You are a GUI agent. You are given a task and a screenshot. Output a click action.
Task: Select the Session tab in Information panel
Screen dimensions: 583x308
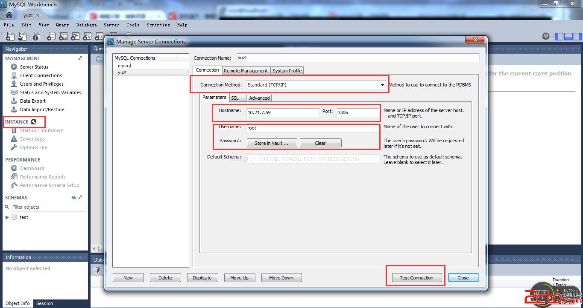point(44,303)
